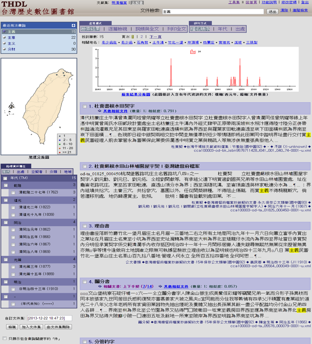Sort results by 檔名順序
The width and height of the screenshot is (312, 344).
[x=200, y=29]
